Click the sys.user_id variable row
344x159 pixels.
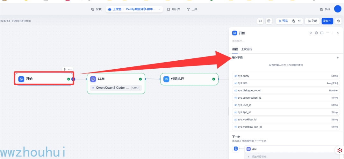[x=286, y=105]
